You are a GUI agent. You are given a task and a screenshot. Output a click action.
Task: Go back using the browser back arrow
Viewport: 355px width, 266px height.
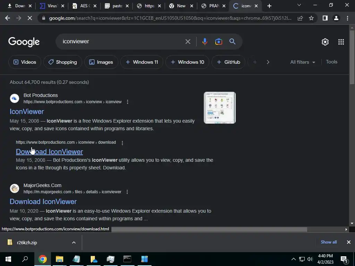pyautogui.click(x=8, y=18)
